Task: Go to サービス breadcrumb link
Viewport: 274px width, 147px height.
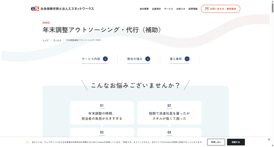Action: pyautogui.click(x=57, y=40)
